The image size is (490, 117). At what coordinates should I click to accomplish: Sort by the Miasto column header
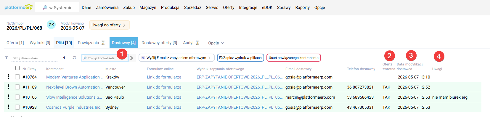click(111, 69)
